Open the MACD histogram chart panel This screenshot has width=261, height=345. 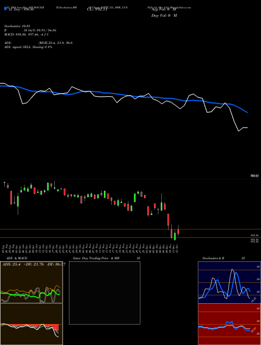[31, 324]
